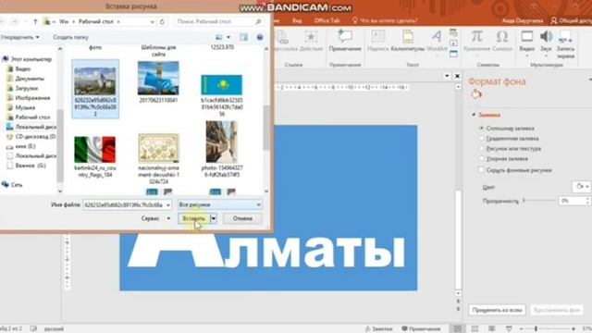Click the Заметки notes status bar button
This screenshot has width=592, height=333.
378,329
